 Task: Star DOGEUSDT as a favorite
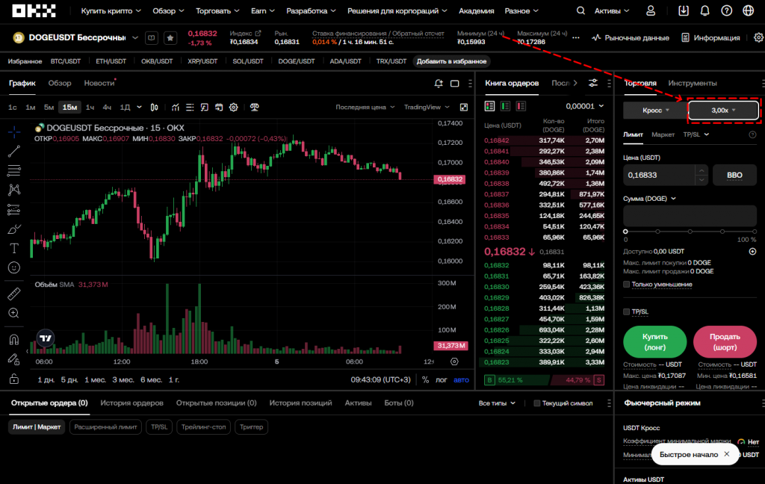[170, 37]
